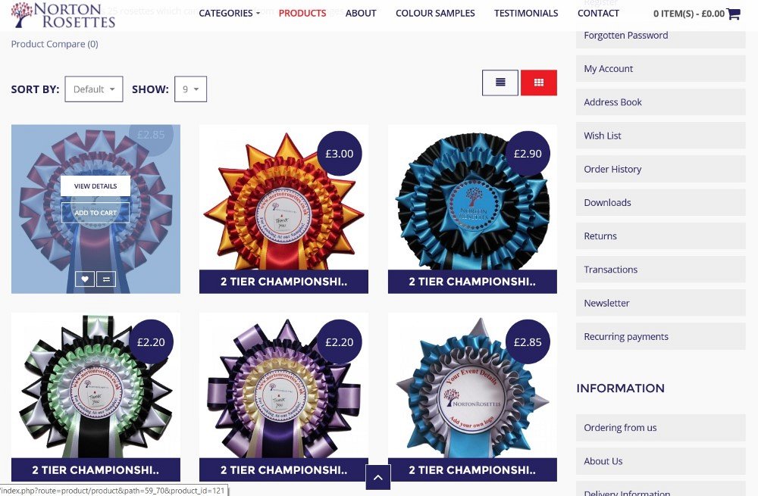Click the Norton Rosettes logo
758x496 pixels.
click(x=63, y=15)
